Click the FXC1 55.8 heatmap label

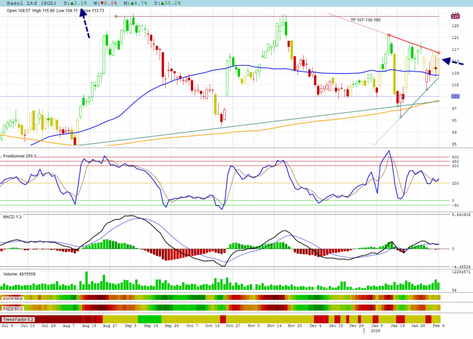12,298
